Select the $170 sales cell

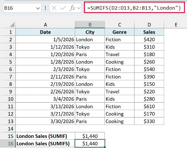pyautogui.click(x=149, y=114)
